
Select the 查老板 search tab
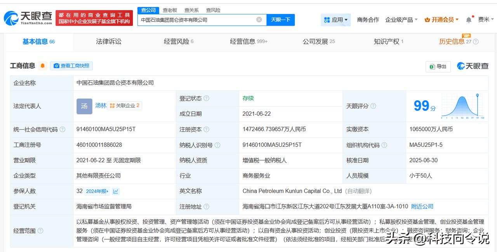(x=170, y=10)
